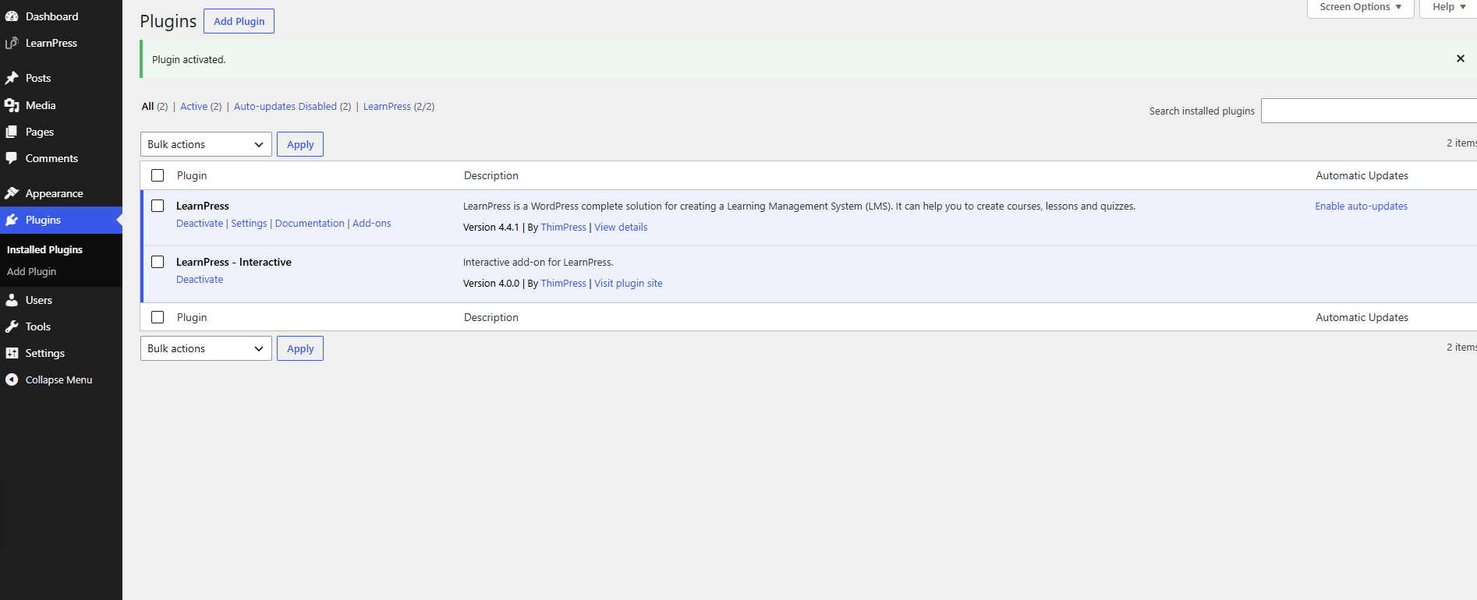Click the bottom Apply button

[x=300, y=348]
